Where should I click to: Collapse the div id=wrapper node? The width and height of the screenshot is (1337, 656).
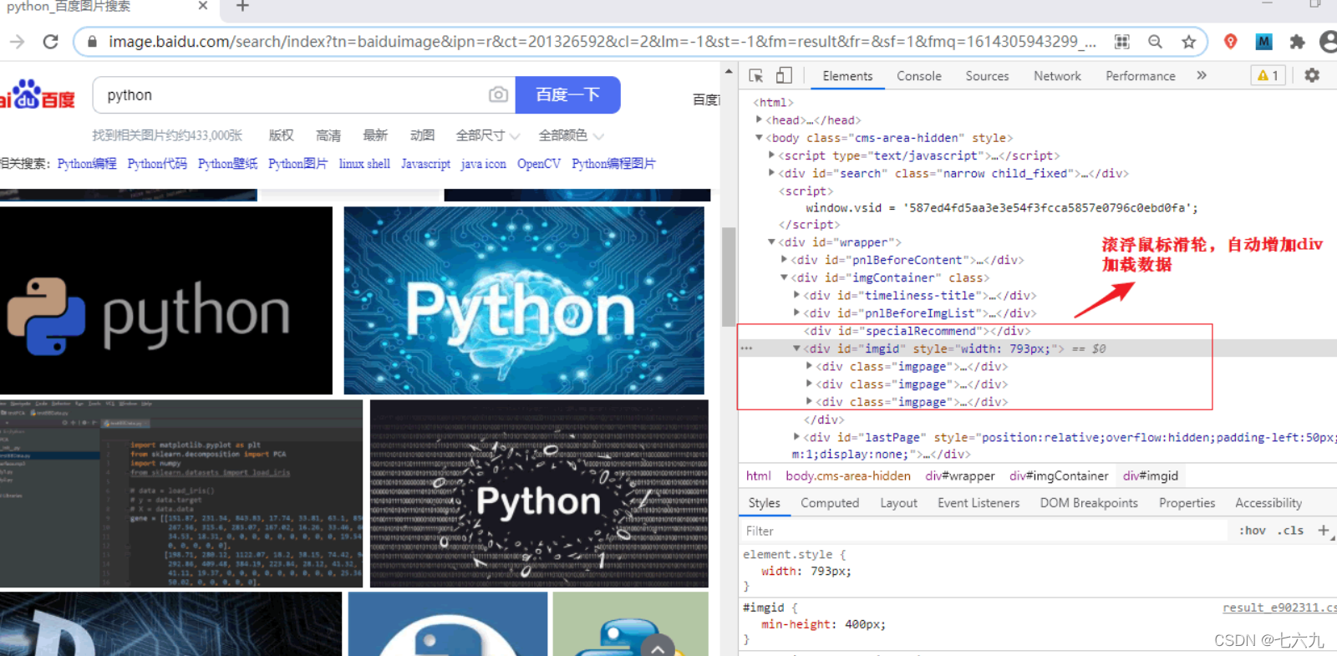pos(771,242)
